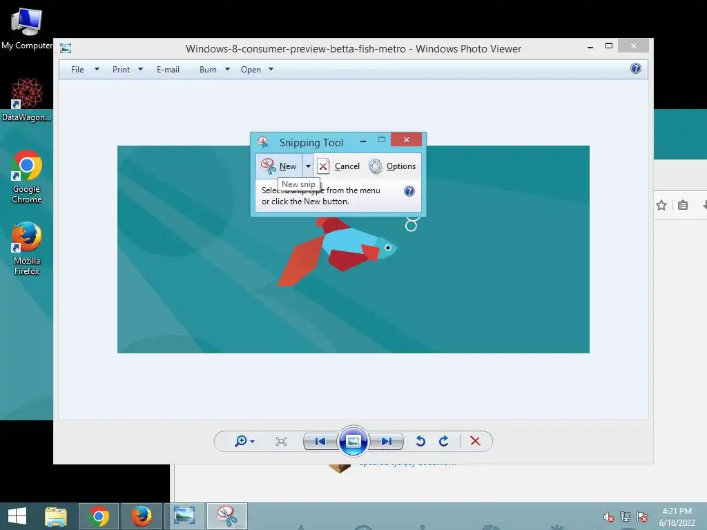Click E-mail in Photo Viewer toolbar
The image size is (707, 530).
pos(168,70)
